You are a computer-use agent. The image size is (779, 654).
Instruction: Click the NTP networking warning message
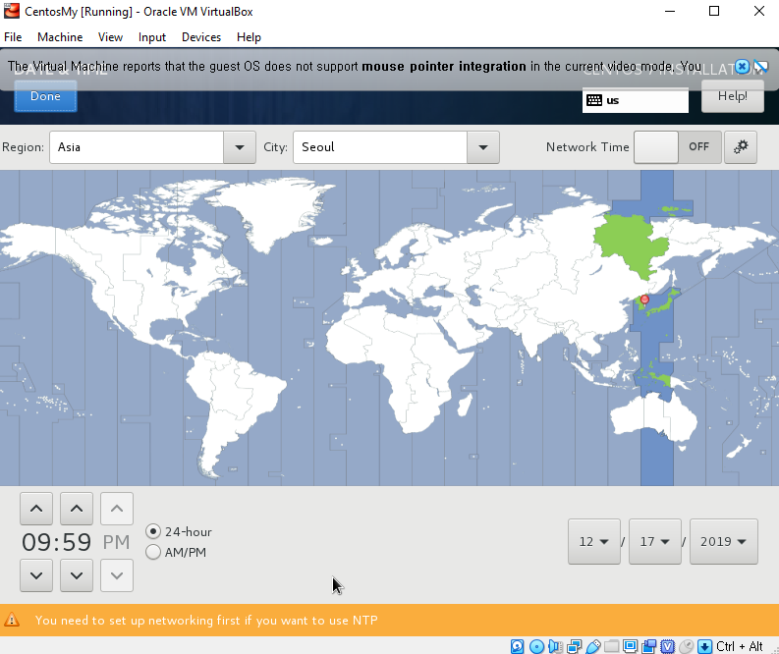pos(206,621)
